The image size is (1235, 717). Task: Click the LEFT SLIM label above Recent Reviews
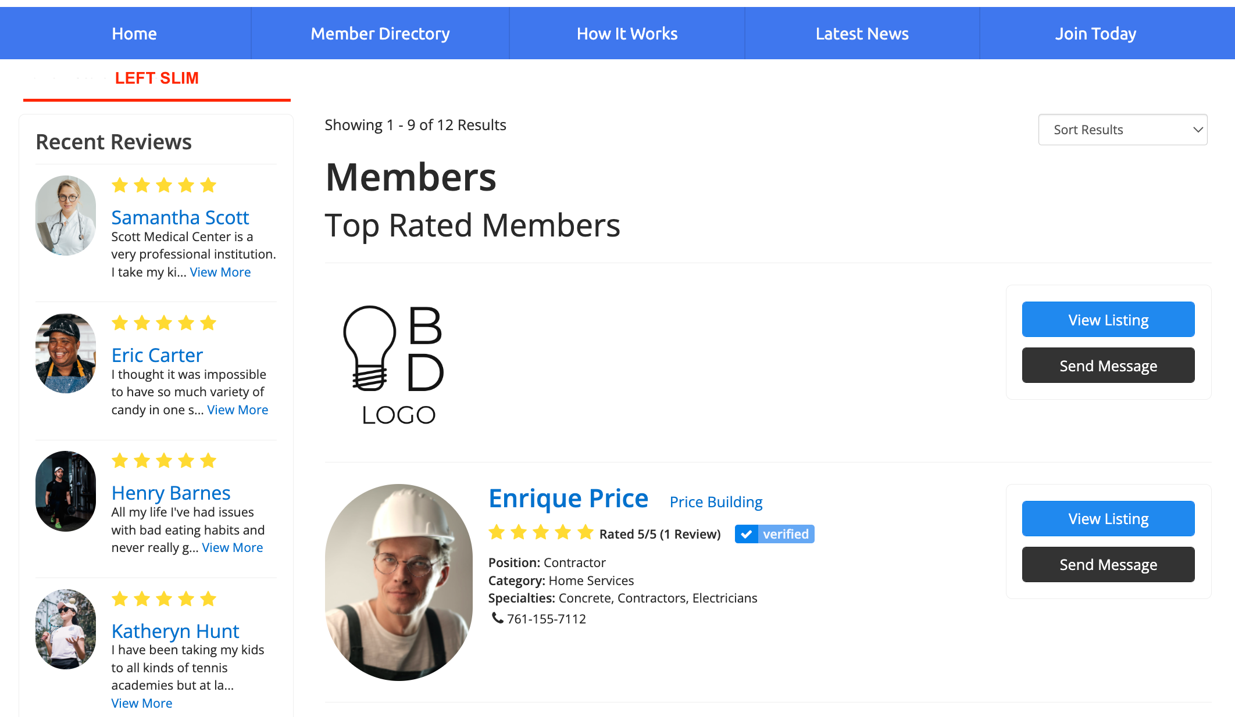(x=157, y=78)
